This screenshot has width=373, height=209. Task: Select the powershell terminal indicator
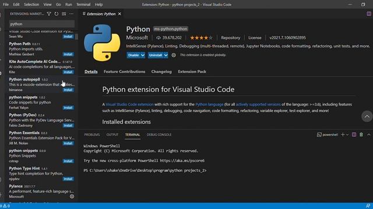click(328, 135)
